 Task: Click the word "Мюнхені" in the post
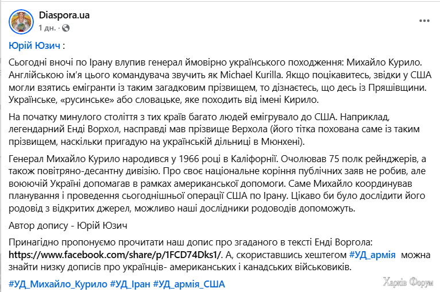pyautogui.click(x=280, y=141)
